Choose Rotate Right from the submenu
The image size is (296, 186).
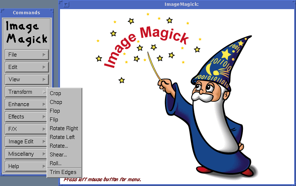64,128
